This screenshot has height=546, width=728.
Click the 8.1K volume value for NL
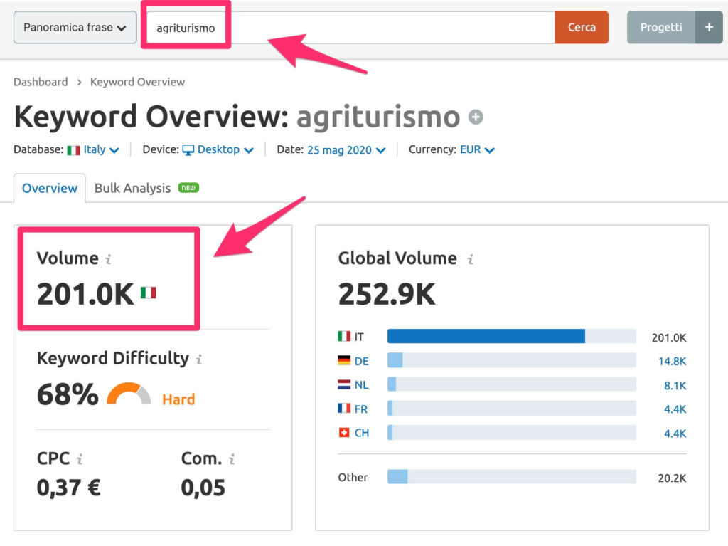point(675,386)
